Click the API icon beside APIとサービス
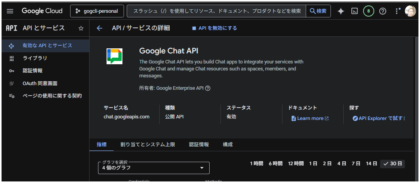 [x=12, y=28]
